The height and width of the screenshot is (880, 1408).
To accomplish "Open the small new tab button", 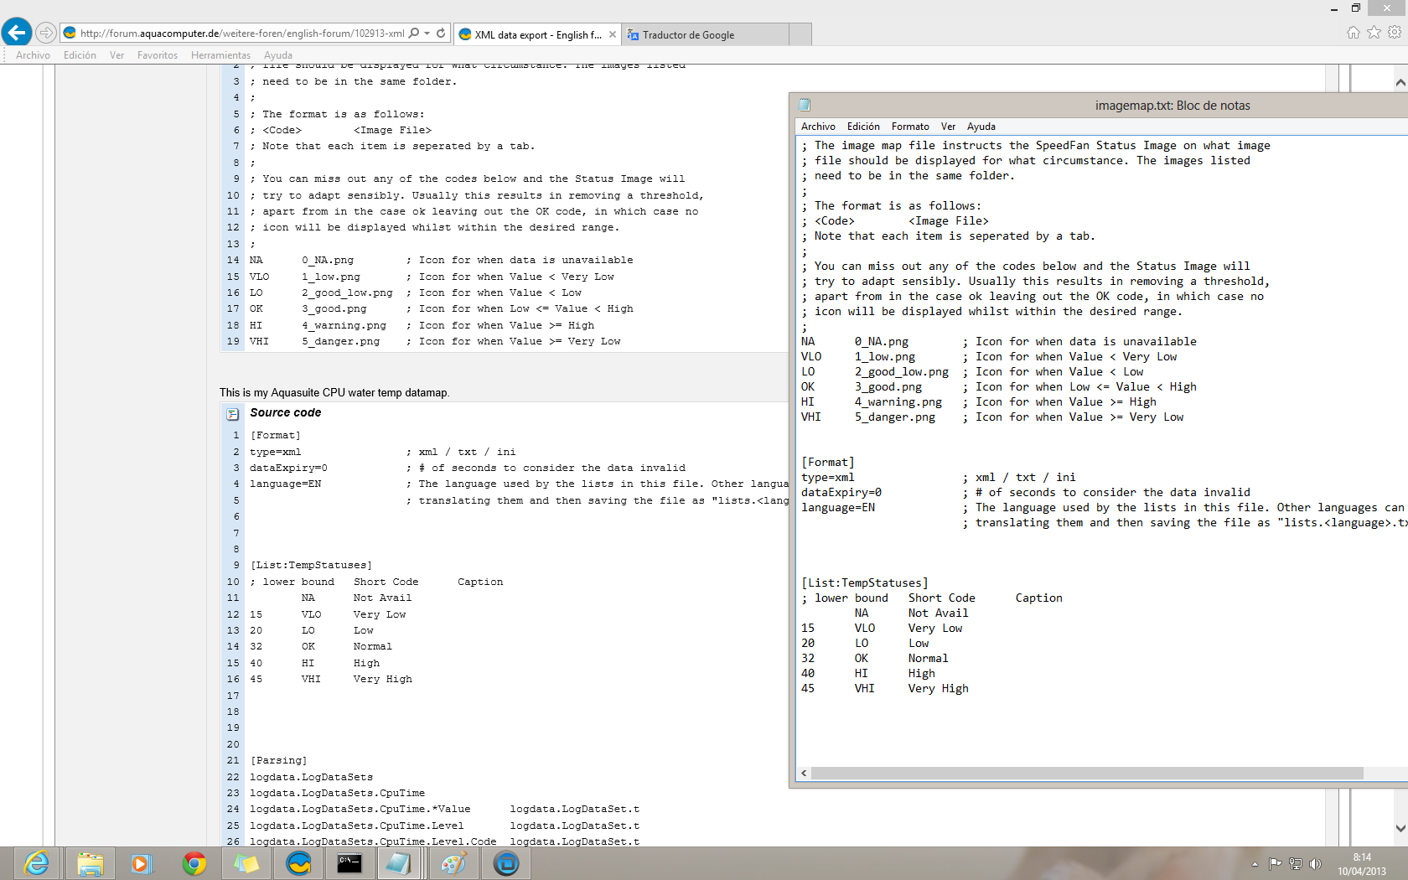I will coord(800,34).
